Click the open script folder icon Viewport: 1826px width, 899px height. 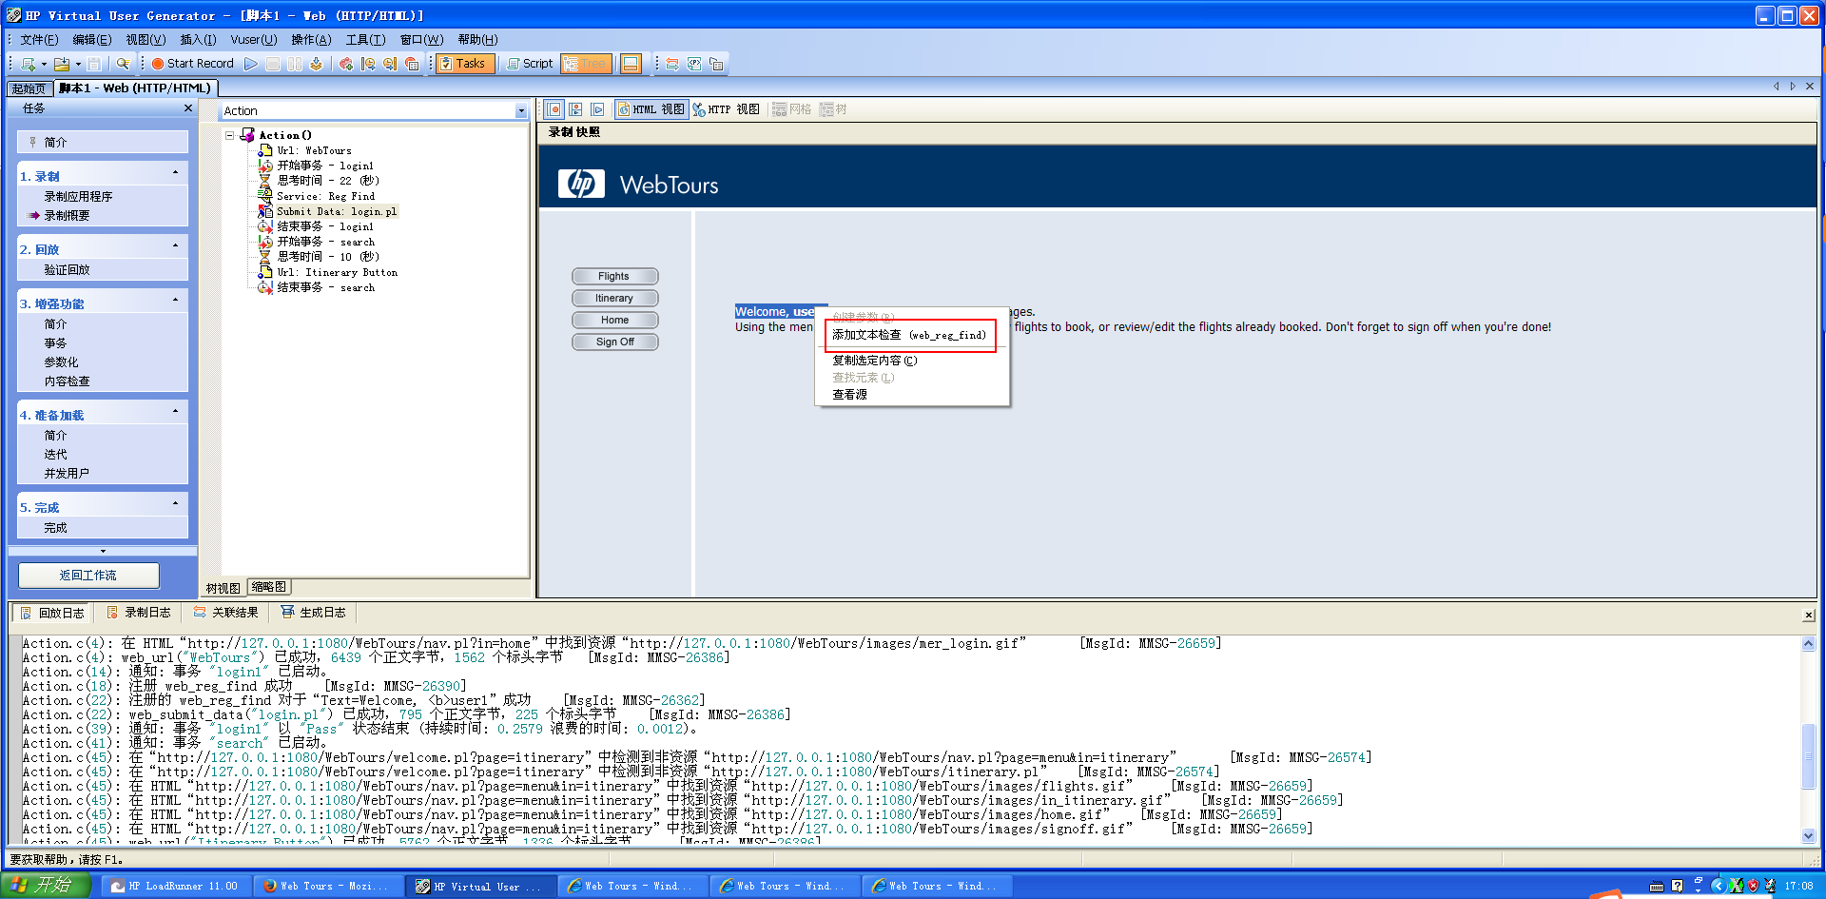[62, 64]
